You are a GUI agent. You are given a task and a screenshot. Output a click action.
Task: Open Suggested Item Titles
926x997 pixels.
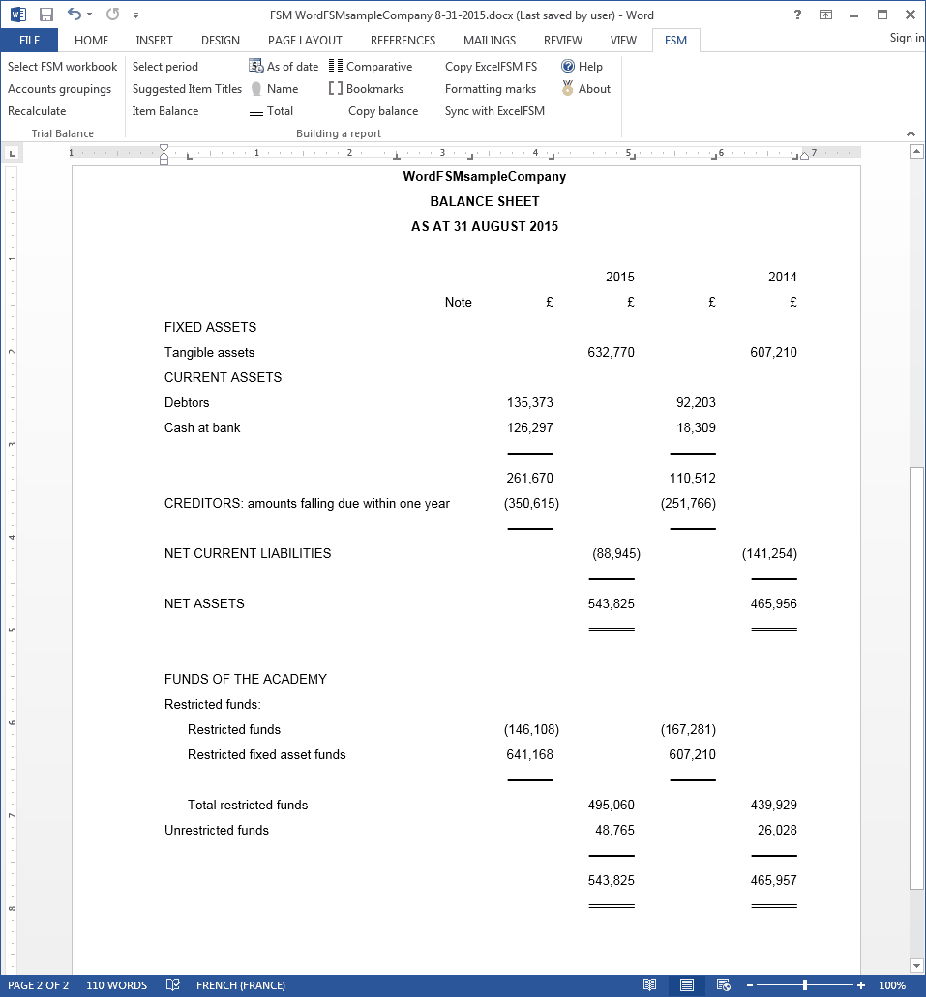[187, 88]
